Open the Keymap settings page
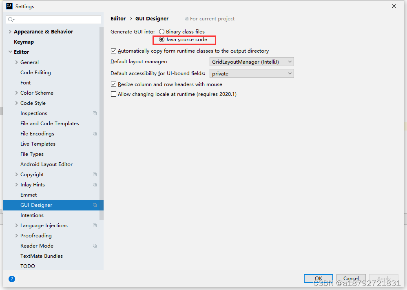Viewport: 407px width, 290px height. (24, 42)
